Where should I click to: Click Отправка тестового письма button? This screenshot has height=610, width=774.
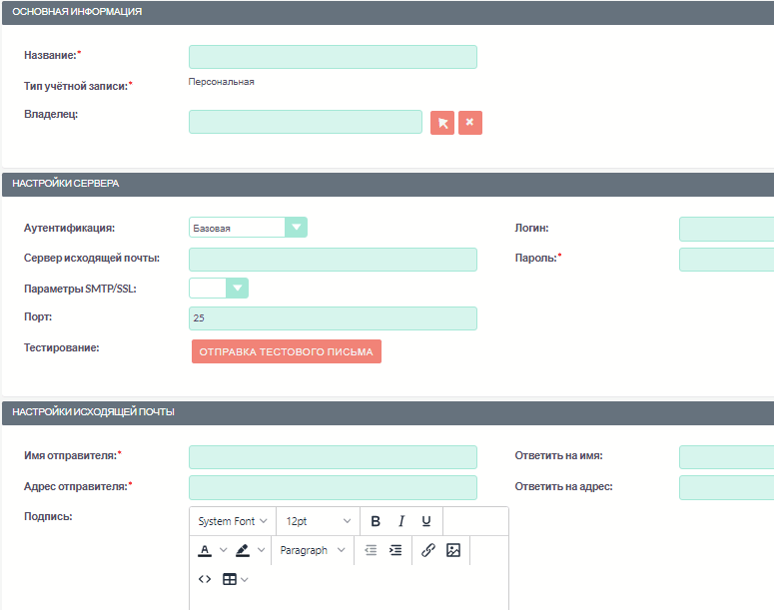pyautogui.click(x=287, y=351)
